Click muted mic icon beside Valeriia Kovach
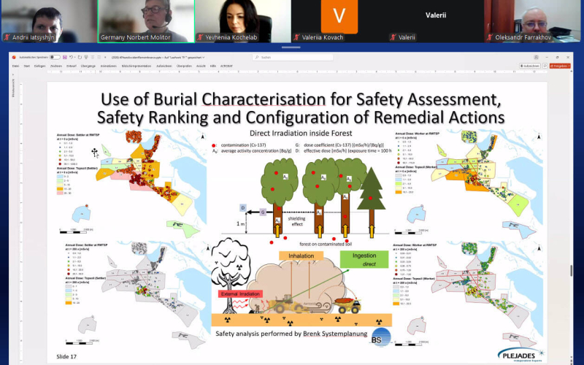The image size is (584, 365). [296, 37]
